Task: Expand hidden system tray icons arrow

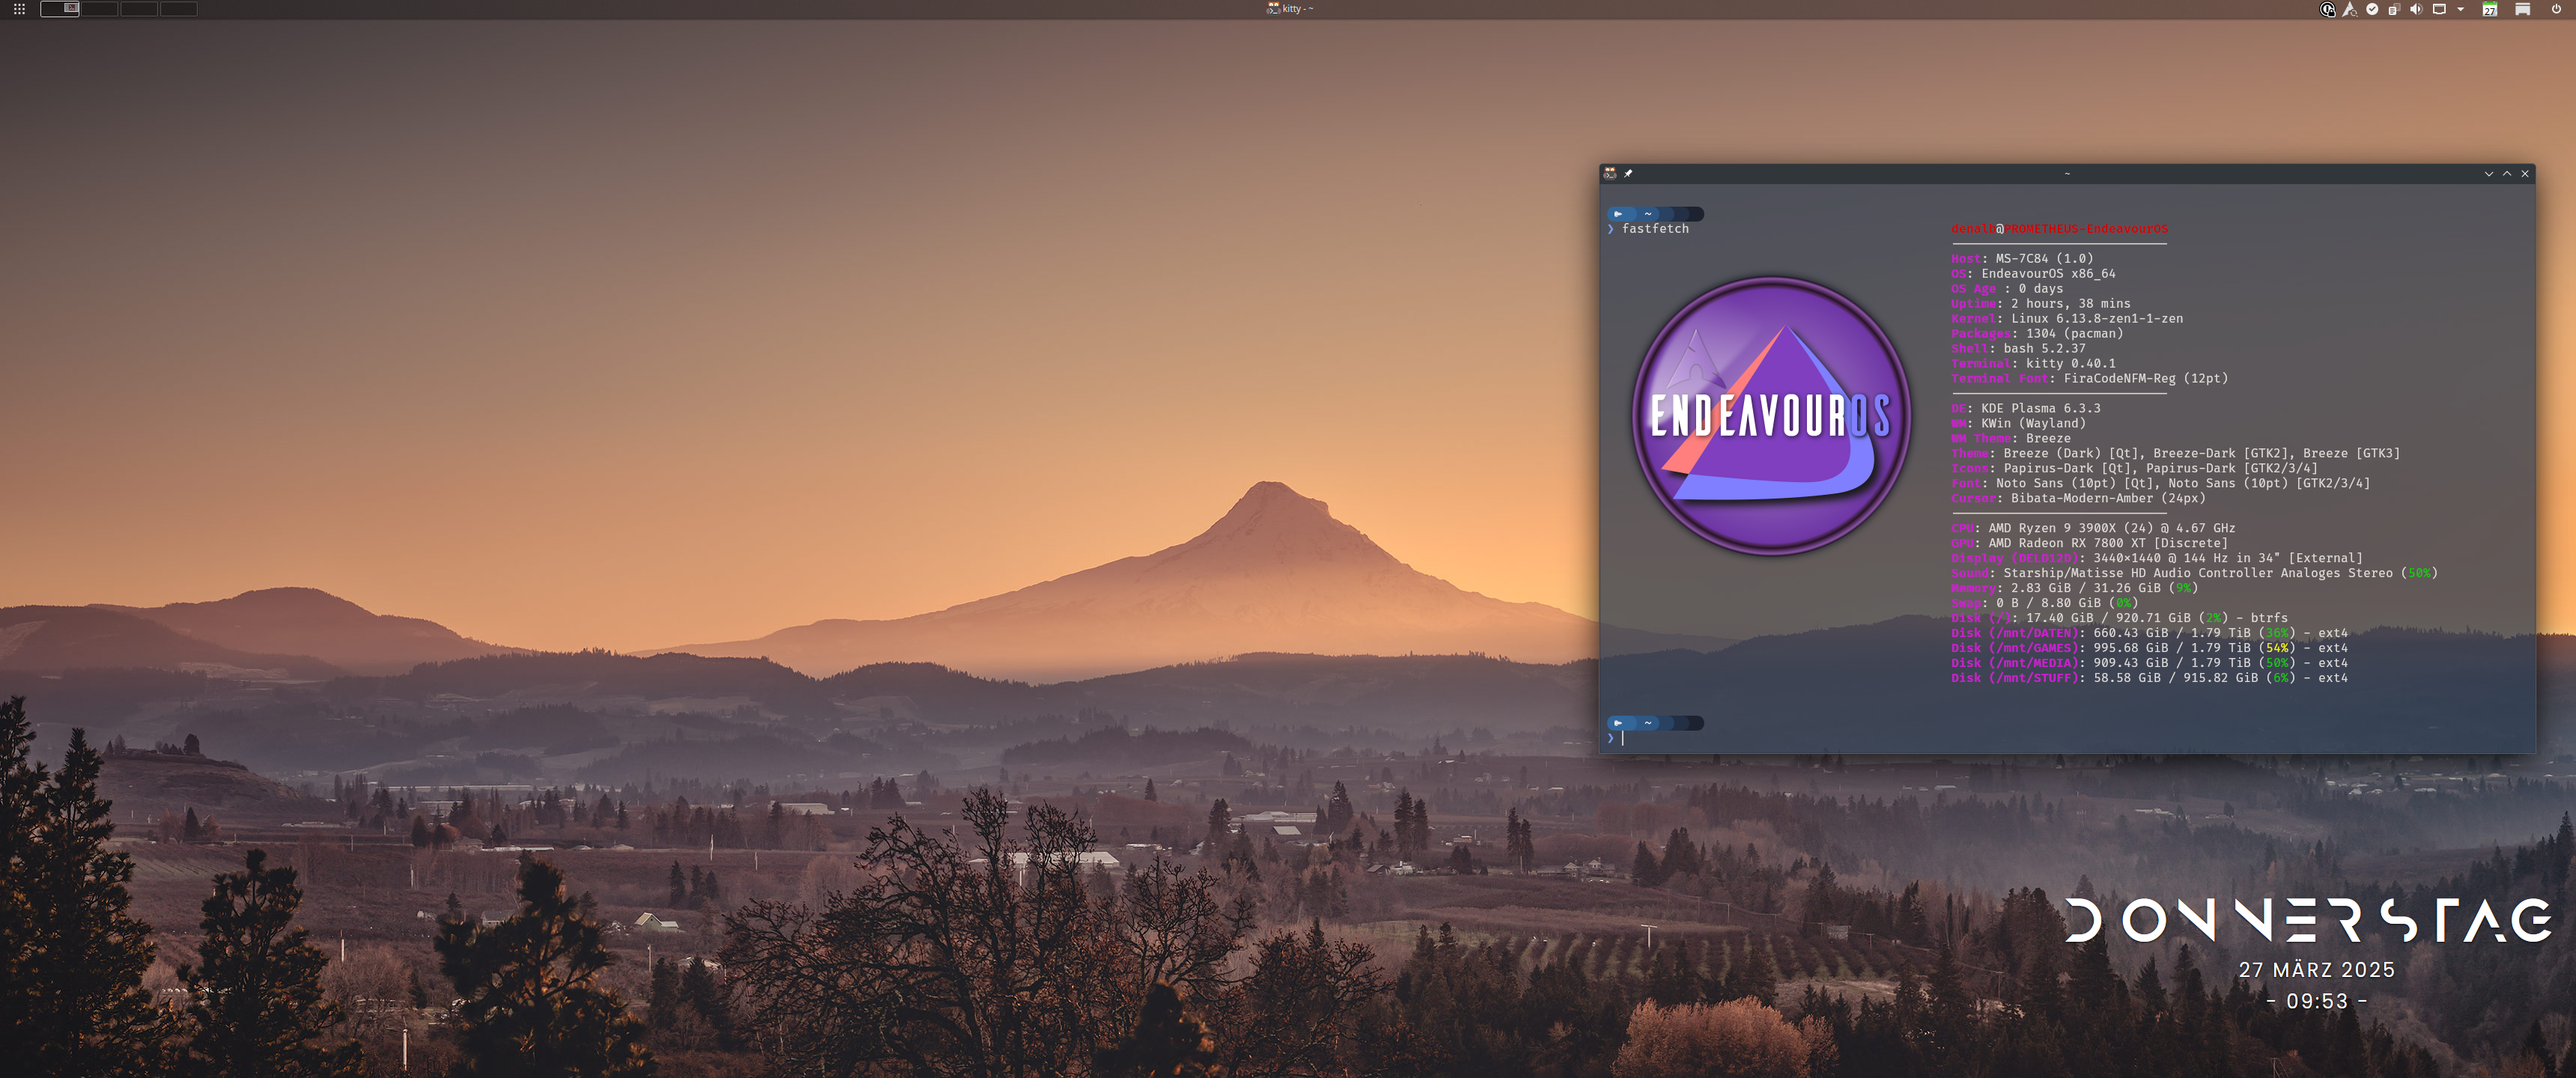Action: click(2460, 9)
